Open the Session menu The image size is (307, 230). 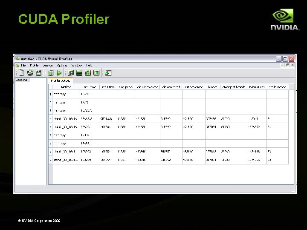click(48, 65)
